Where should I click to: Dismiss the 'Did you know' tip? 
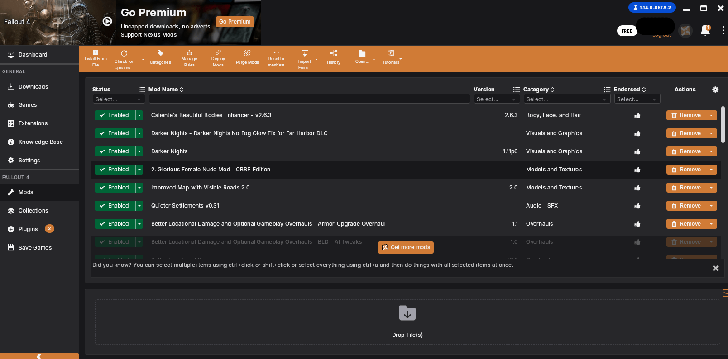pyautogui.click(x=716, y=268)
